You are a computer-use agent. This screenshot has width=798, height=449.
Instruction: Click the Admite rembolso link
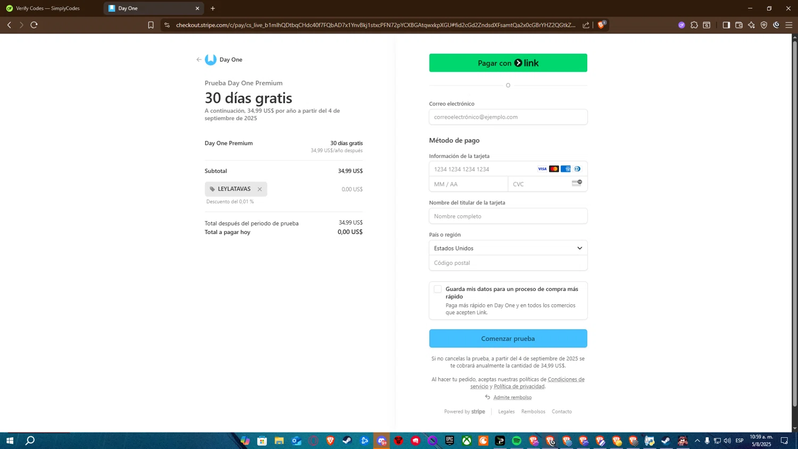point(512,397)
